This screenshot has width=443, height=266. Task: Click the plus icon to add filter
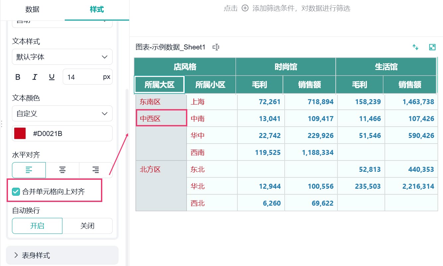point(245,8)
